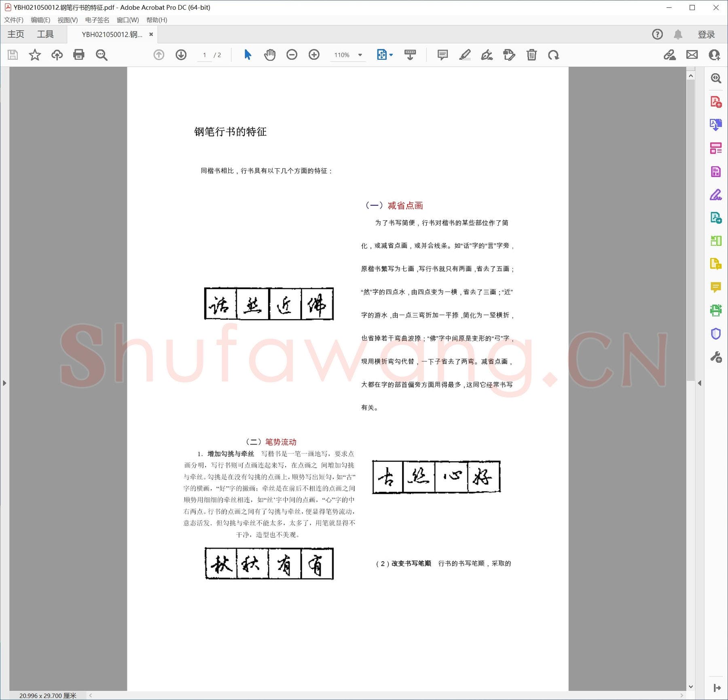728x700 pixels.
Task: Open the search tool in the right pane
Action: [716, 78]
